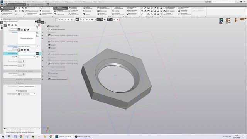
Task: Click the red cancel X in the Parameters panel
Action: pyautogui.click(x=39, y=25)
